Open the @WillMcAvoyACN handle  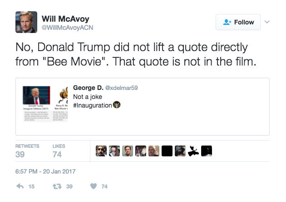[67, 28]
